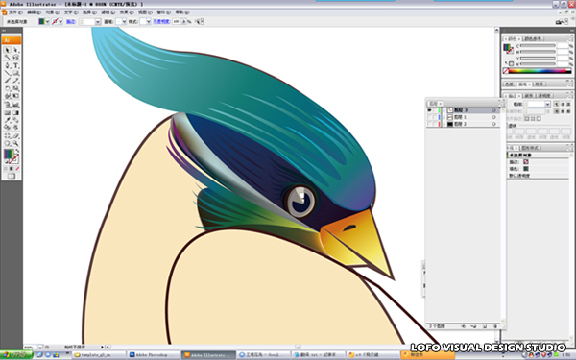Expand layer 3 disclosure triangle

(444, 110)
